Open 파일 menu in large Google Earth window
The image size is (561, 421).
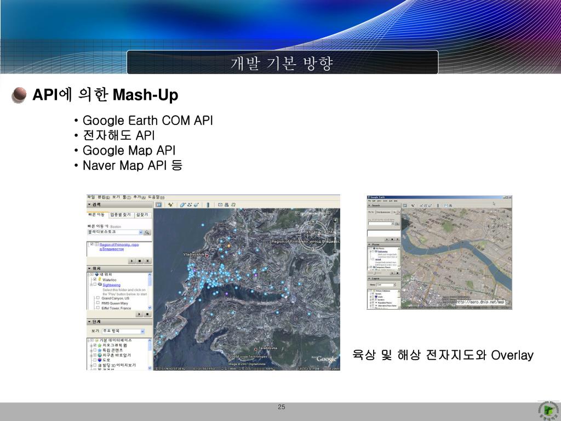[91, 197]
